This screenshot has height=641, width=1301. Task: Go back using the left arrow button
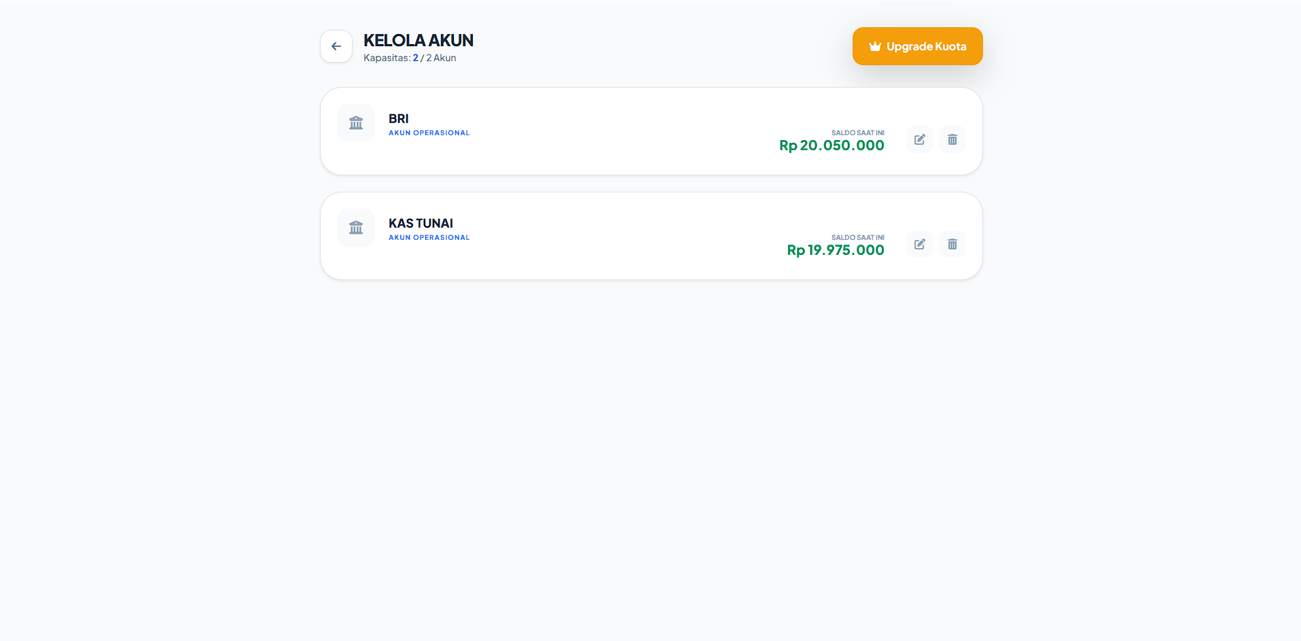pyautogui.click(x=336, y=46)
